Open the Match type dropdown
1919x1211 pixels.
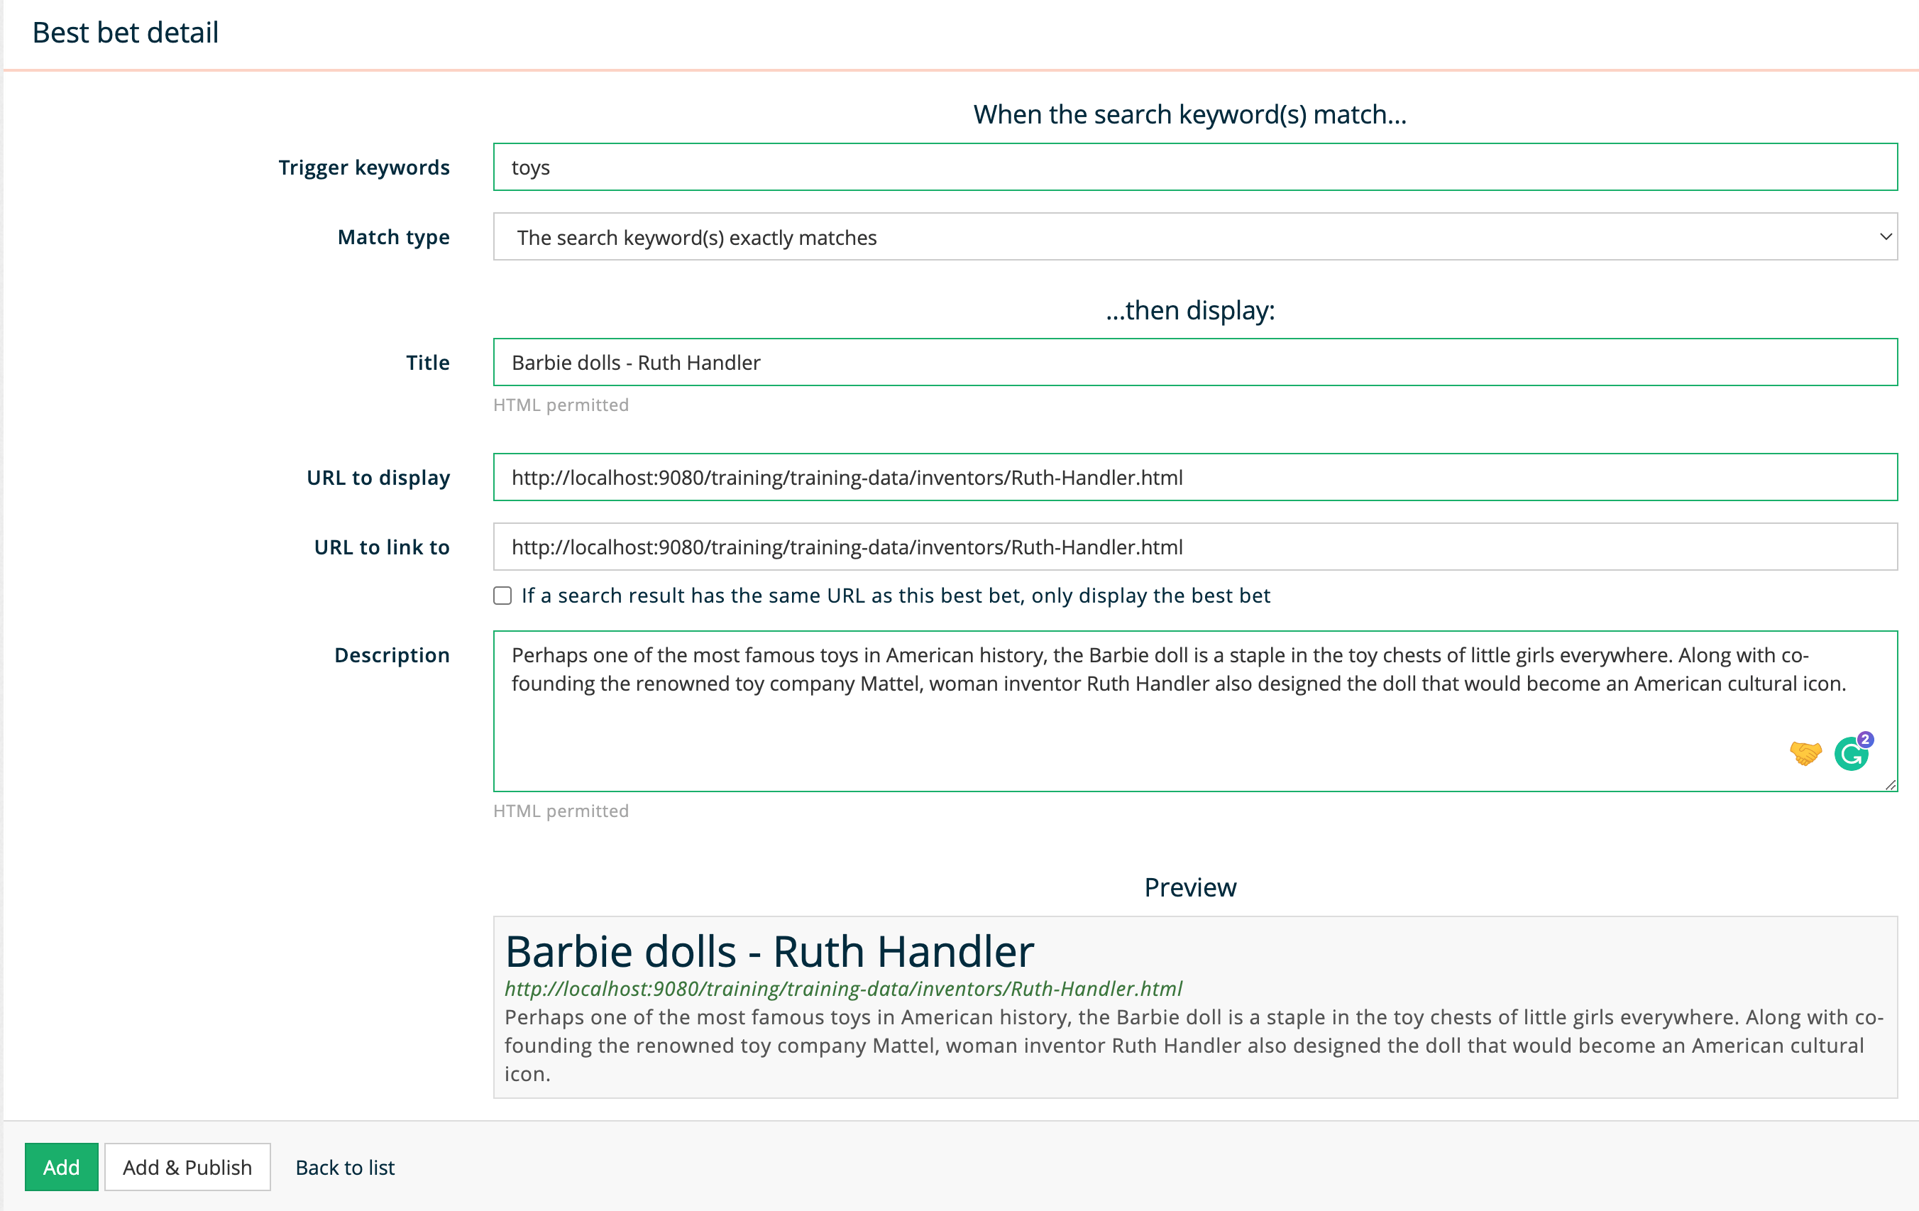tap(1194, 237)
